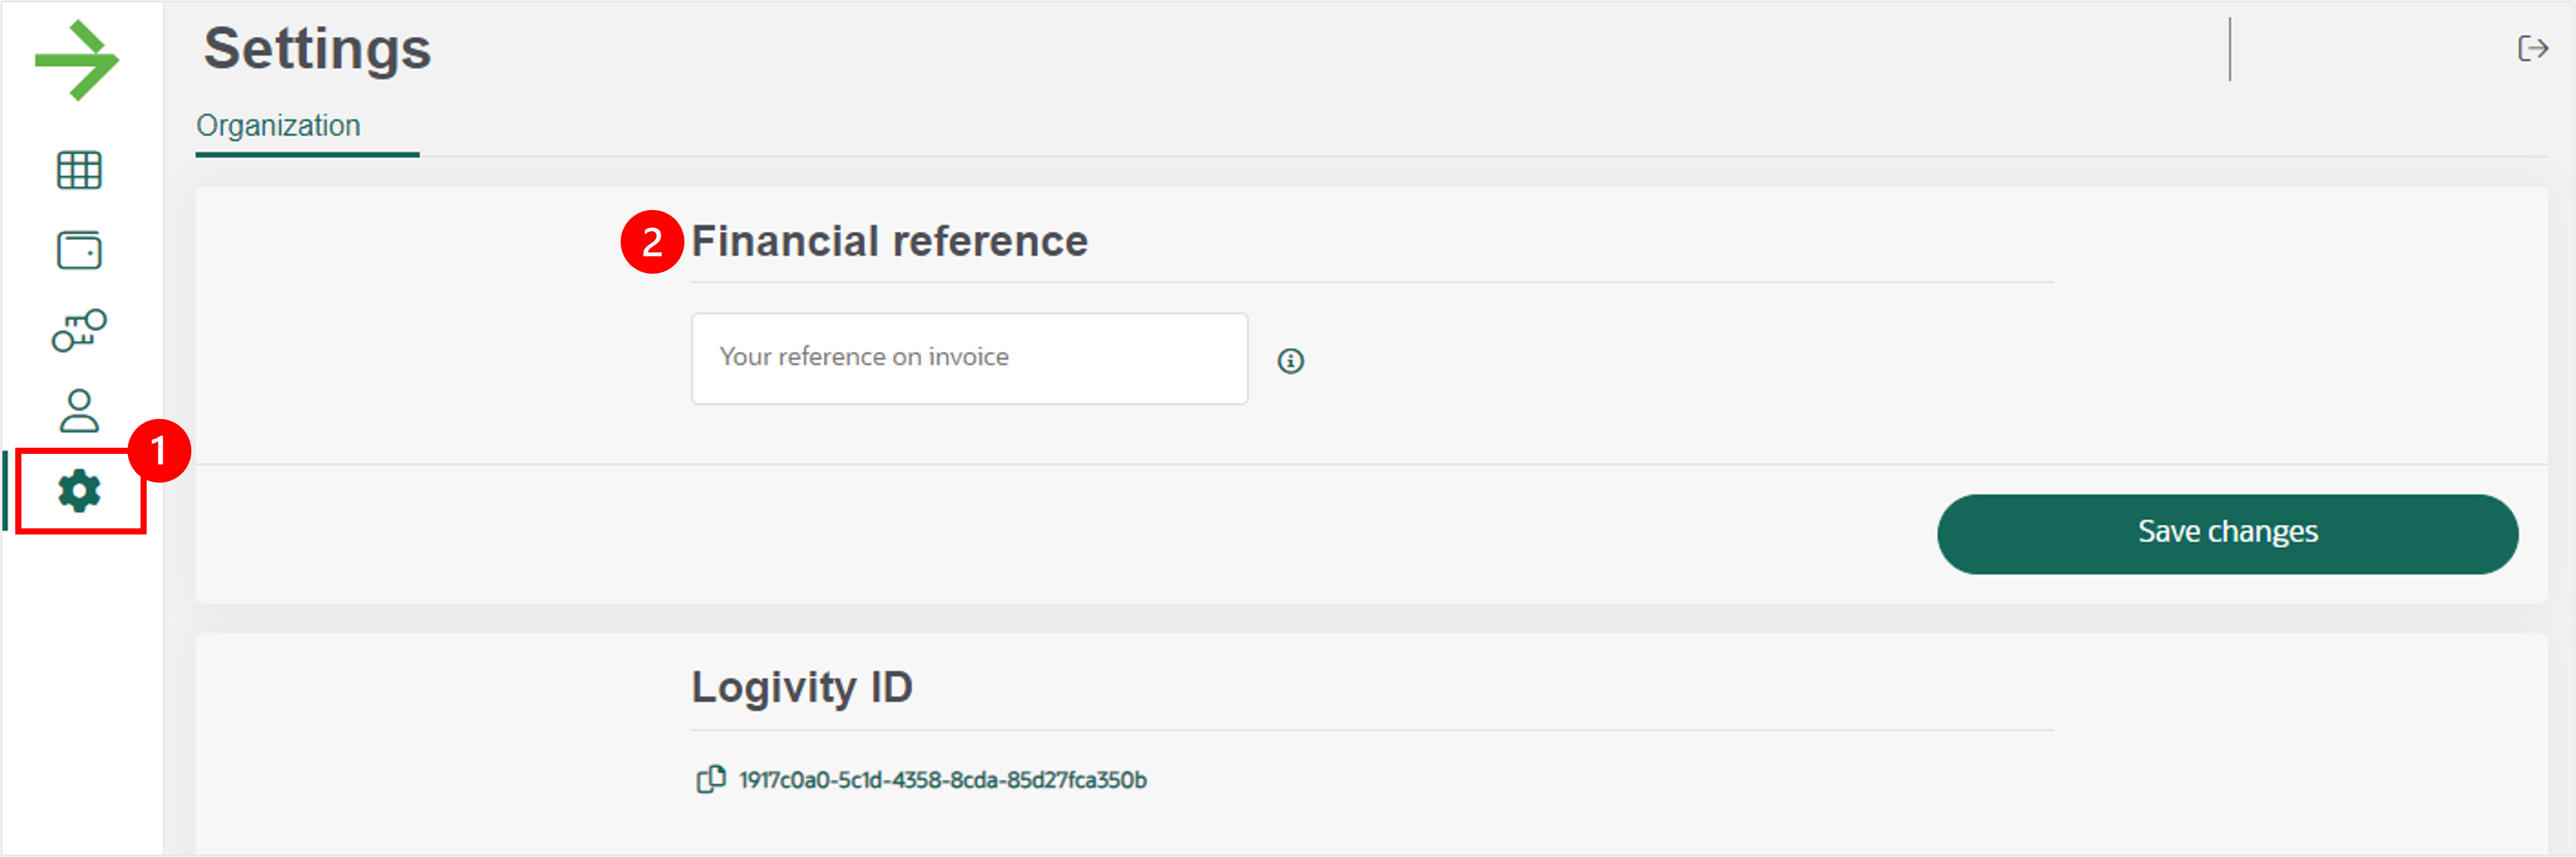2576x857 pixels.
Task: Select the Settings gear icon in sidebar
Action: [79, 491]
